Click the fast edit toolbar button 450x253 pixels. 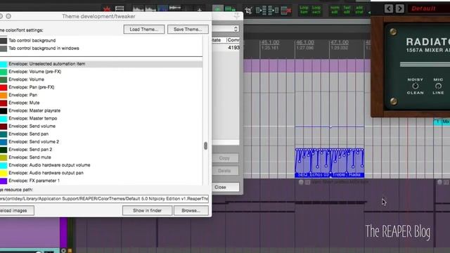coord(347,10)
